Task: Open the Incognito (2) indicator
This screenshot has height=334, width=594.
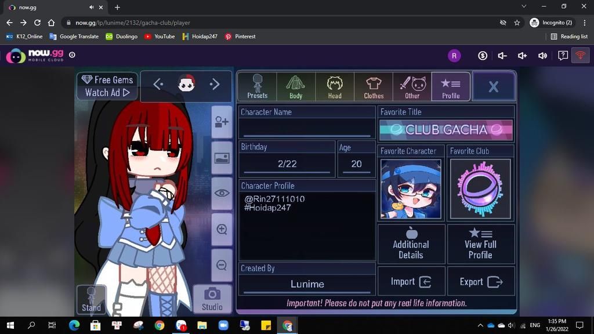Action: 551,23
